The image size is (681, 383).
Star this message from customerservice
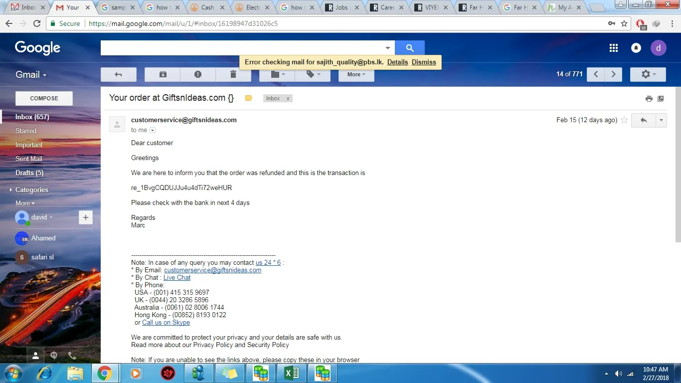pos(624,120)
